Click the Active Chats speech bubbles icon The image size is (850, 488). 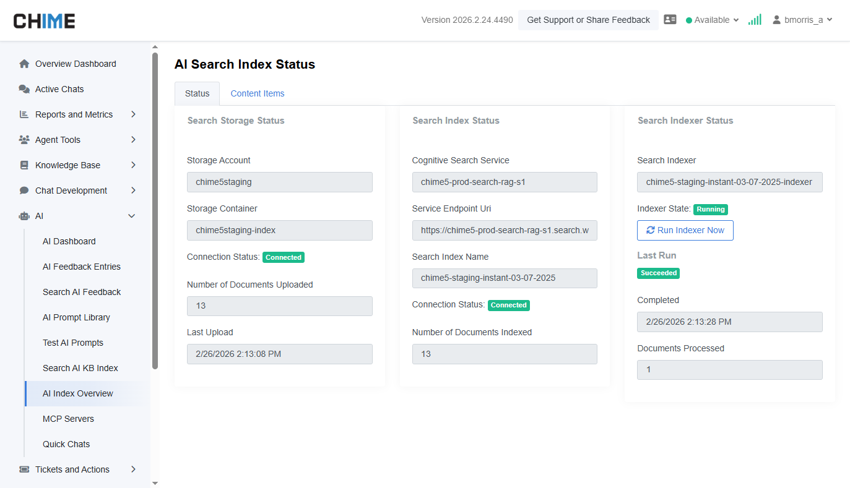pos(24,89)
